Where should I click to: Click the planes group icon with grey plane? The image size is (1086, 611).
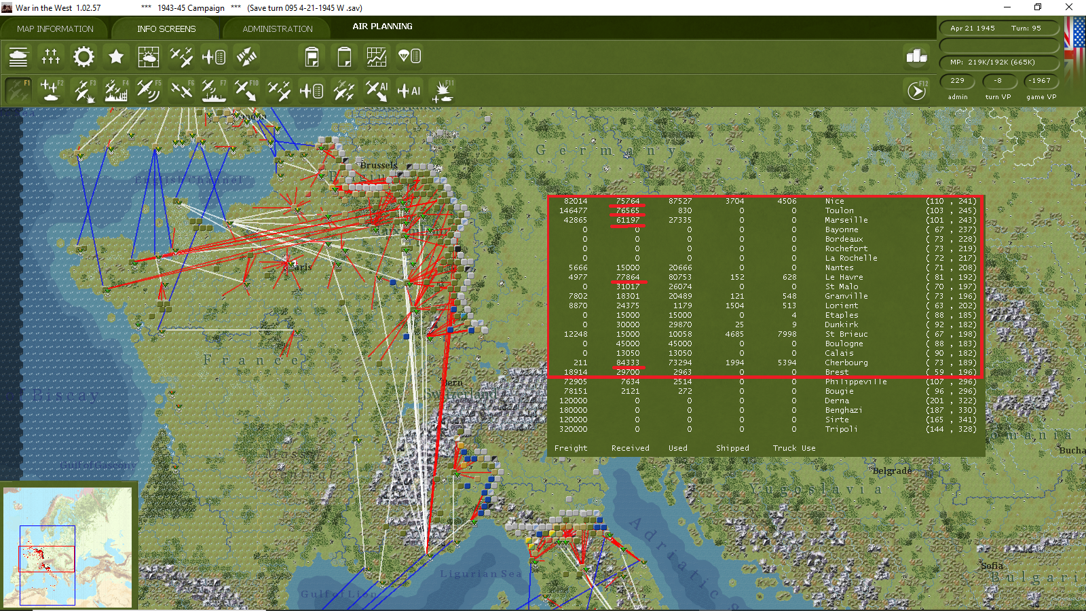[x=344, y=90]
